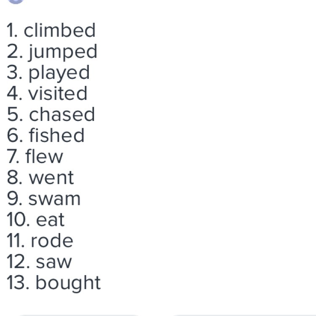Screen dimensions: 316x316
Task: Click on the word 'fished'
Action: coord(56,136)
